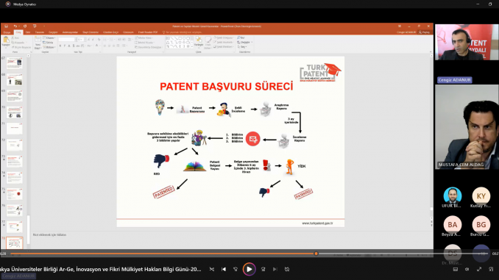499x280 pixels.
Task: Skip to the next track
Action: point(275,269)
